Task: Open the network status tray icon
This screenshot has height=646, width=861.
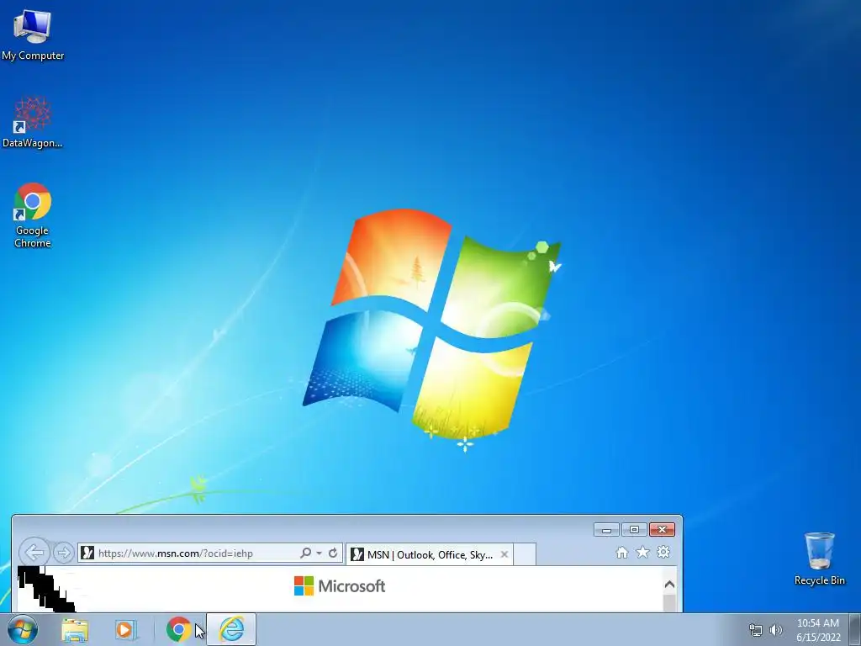Action: (x=756, y=631)
